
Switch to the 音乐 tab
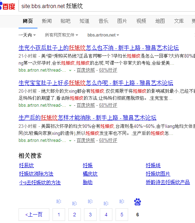tap(103, 21)
